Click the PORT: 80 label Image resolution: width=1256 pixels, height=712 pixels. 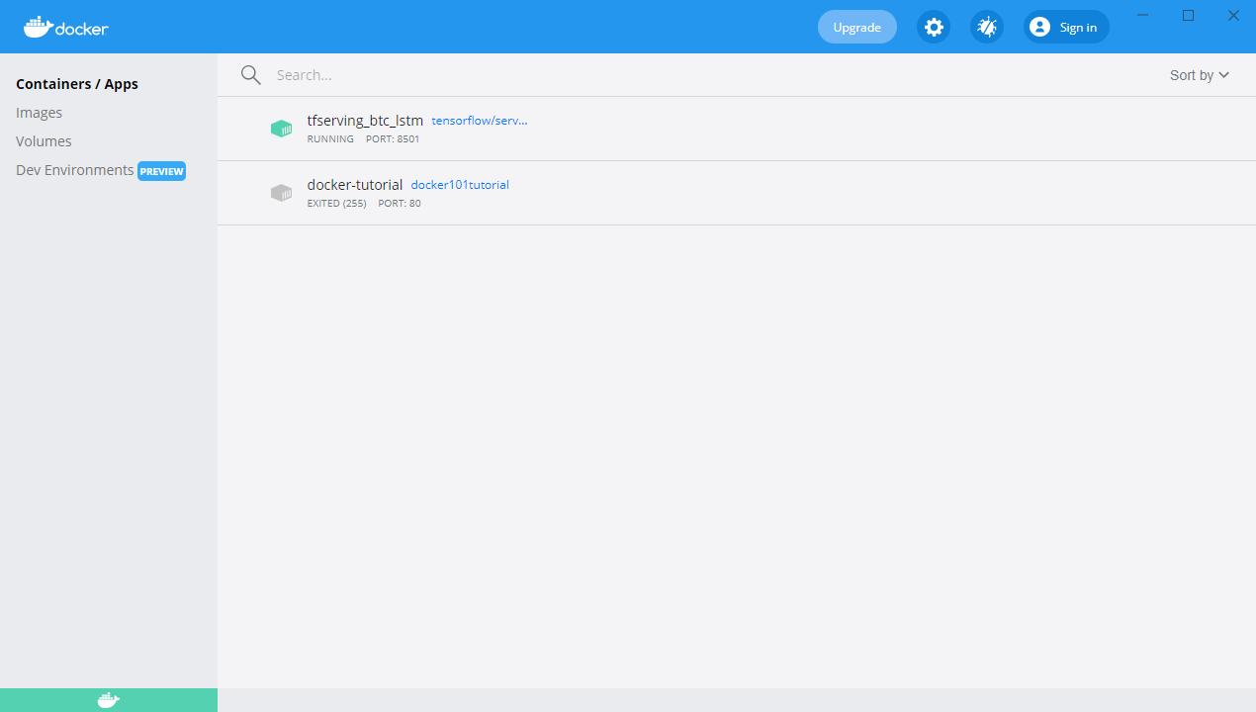[400, 204]
